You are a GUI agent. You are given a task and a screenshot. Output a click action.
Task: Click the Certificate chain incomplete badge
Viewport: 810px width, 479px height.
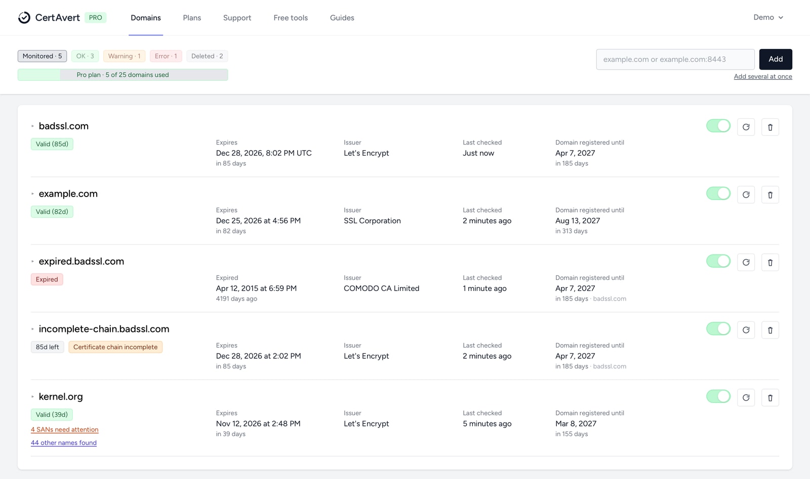coord(115,347)
